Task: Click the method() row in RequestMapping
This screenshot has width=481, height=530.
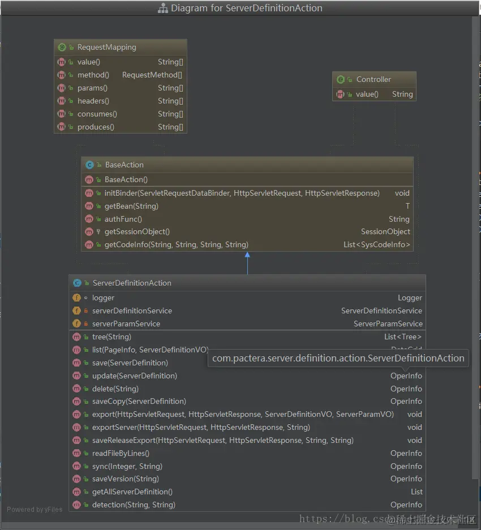Action: (x=121, y=75)
